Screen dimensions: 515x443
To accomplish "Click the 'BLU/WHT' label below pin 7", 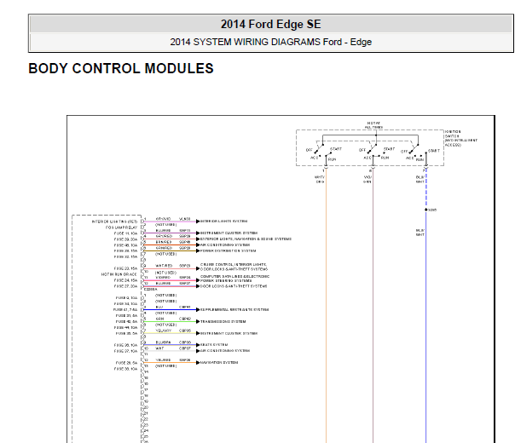I will click(x=420, y=179).
